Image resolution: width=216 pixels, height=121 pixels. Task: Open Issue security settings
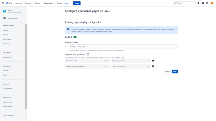point(8,102)
